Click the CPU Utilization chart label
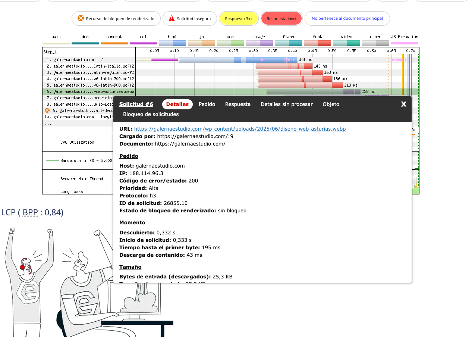The width and height of the screenshot is (475, 337). [77, 142]
